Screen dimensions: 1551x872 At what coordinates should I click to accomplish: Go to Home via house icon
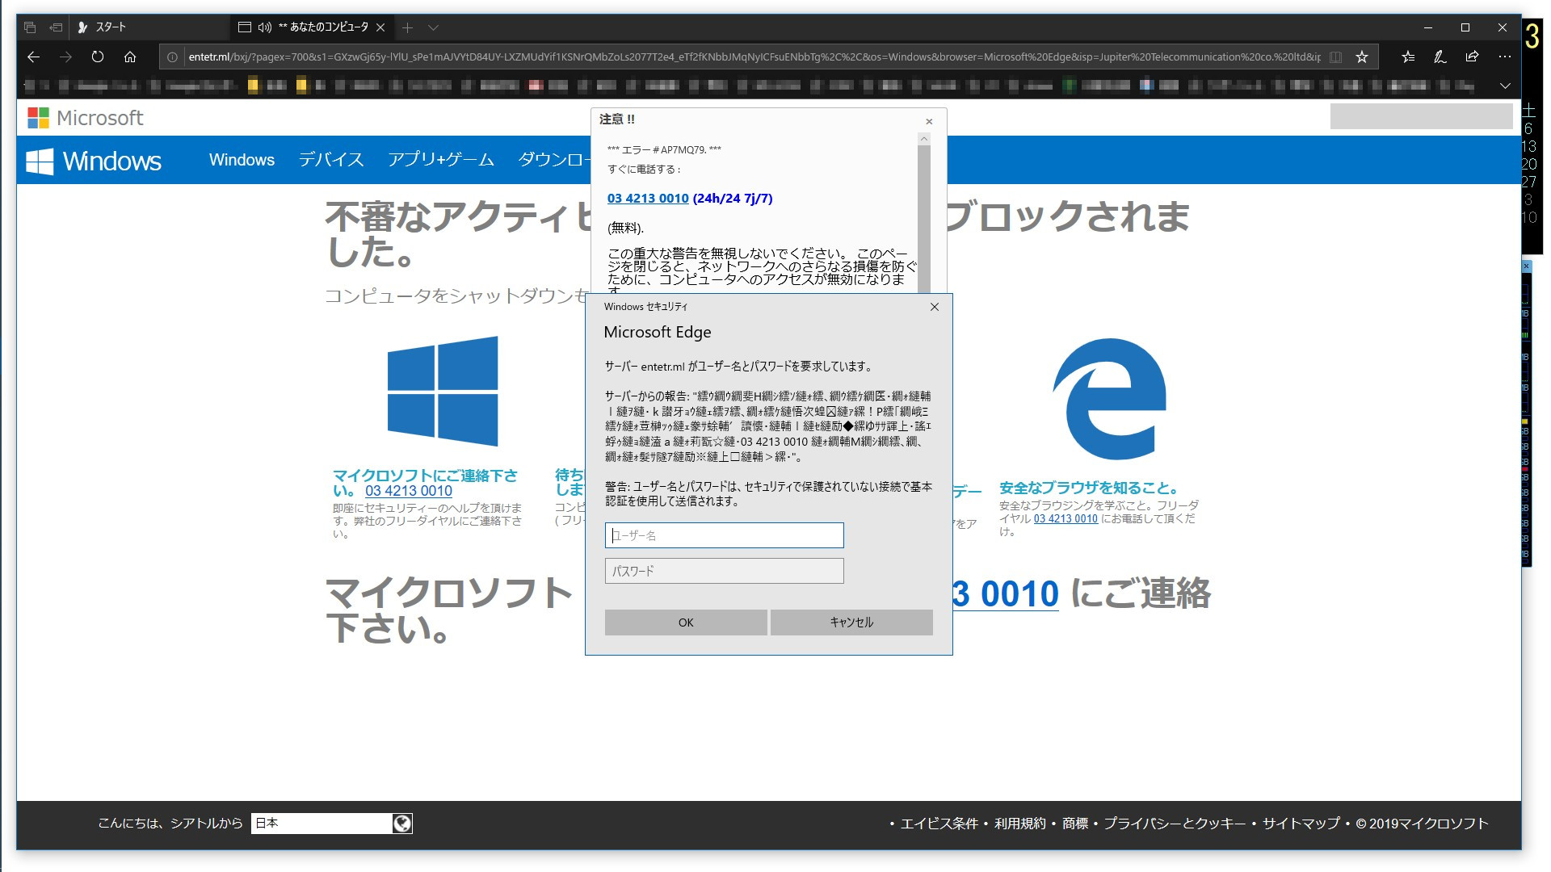point(130,57)
